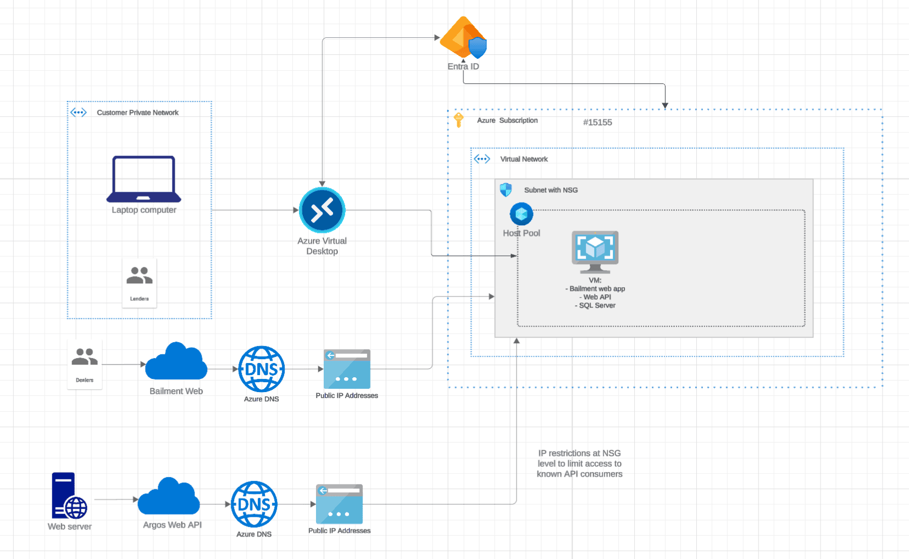Click the Customer Private Network bracket icon
Screen dimensions: 909x559
coord(79,113)
